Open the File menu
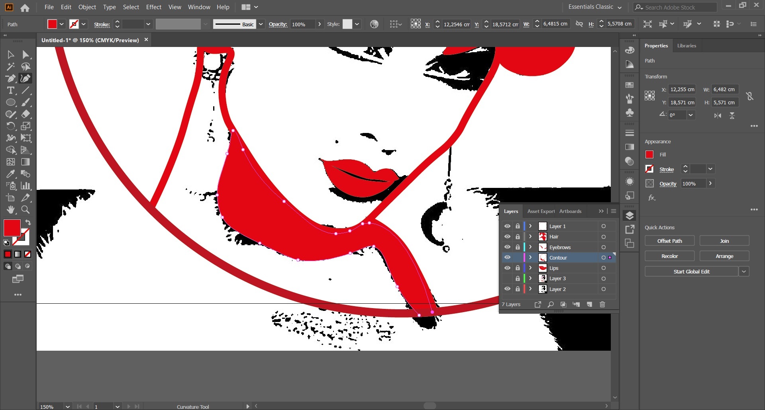 [49, 7]
